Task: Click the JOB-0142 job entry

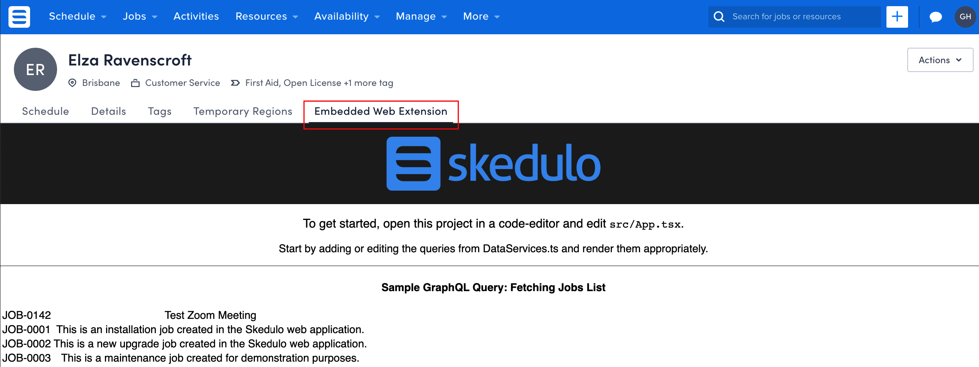Action: point(26,315)
